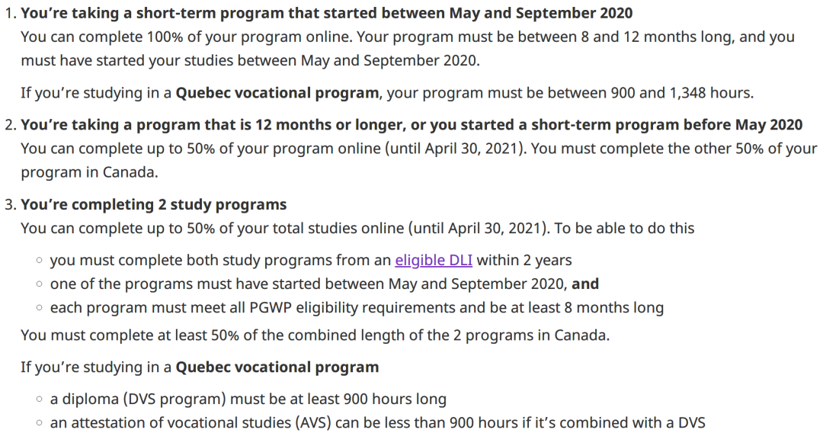823x436 pixels.
Task: Click the bold word "and" after September 2020
Action: pyautogui.click(x=585, y=284)
